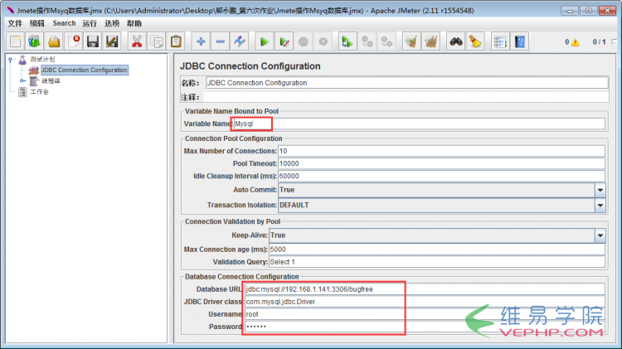This screenshot has width=622, height=349.
Task: Expand all with the plus icon
Action: (201, 41)
